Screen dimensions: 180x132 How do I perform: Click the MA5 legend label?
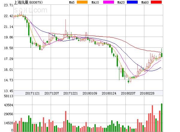pyautogui.click(x=72, y=2)
